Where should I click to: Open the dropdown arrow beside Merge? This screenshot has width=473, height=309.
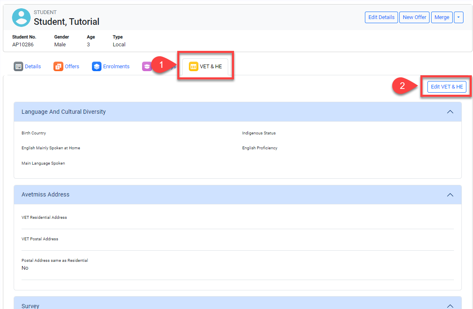[x=459, y=17]
